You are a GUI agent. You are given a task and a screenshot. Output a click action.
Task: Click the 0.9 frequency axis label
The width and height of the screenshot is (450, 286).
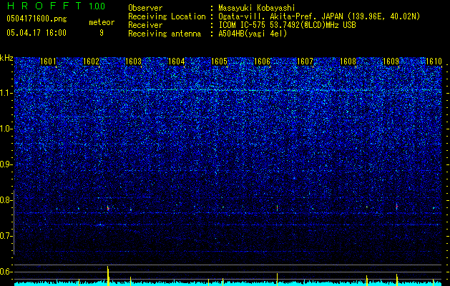coord(6,164)
